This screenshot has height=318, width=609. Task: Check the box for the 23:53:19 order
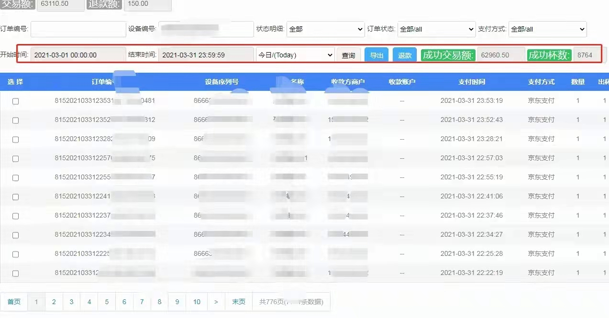(15, 101)
